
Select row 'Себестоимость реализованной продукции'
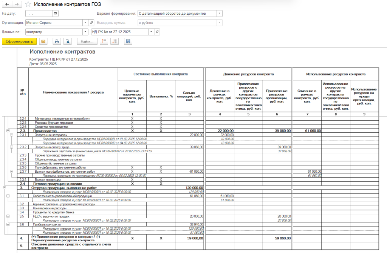62,196
